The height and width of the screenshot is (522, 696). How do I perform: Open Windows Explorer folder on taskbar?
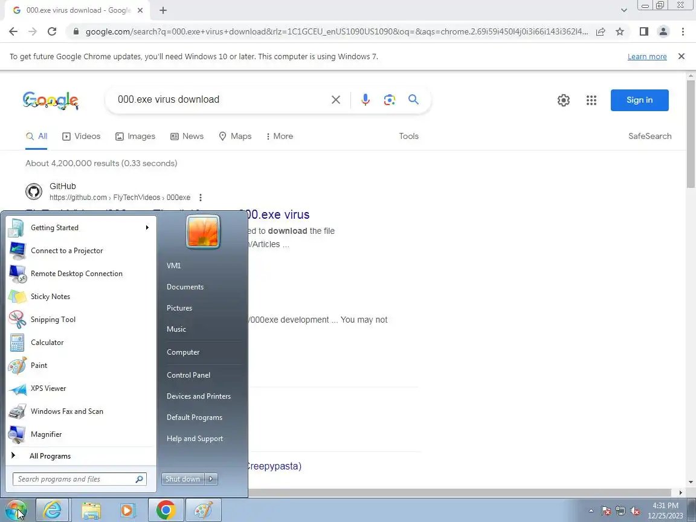tap(91, 510)
